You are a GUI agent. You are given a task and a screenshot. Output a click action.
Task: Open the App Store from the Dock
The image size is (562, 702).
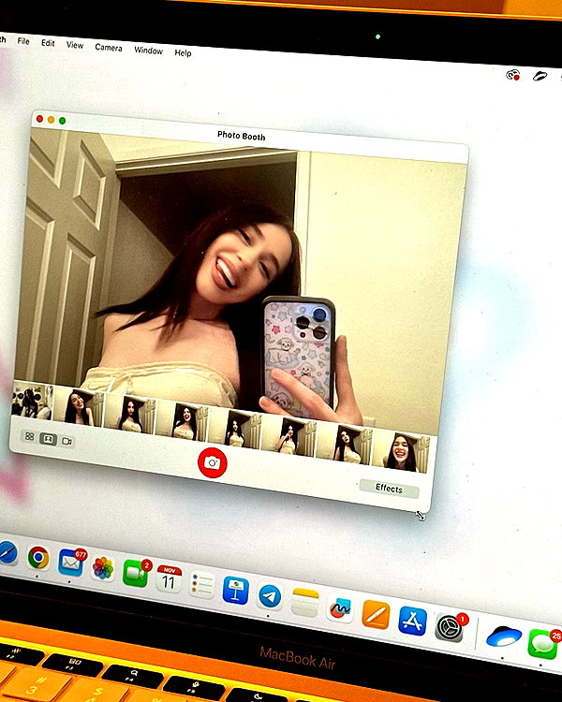tap(412, 621)
